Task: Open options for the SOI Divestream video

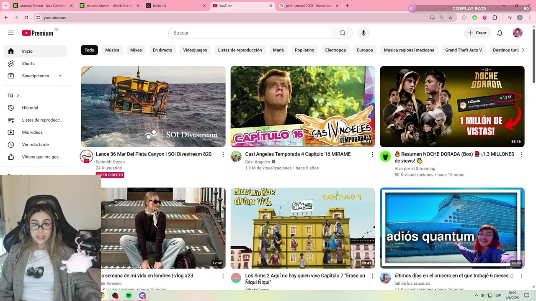Action: point(223,154)
